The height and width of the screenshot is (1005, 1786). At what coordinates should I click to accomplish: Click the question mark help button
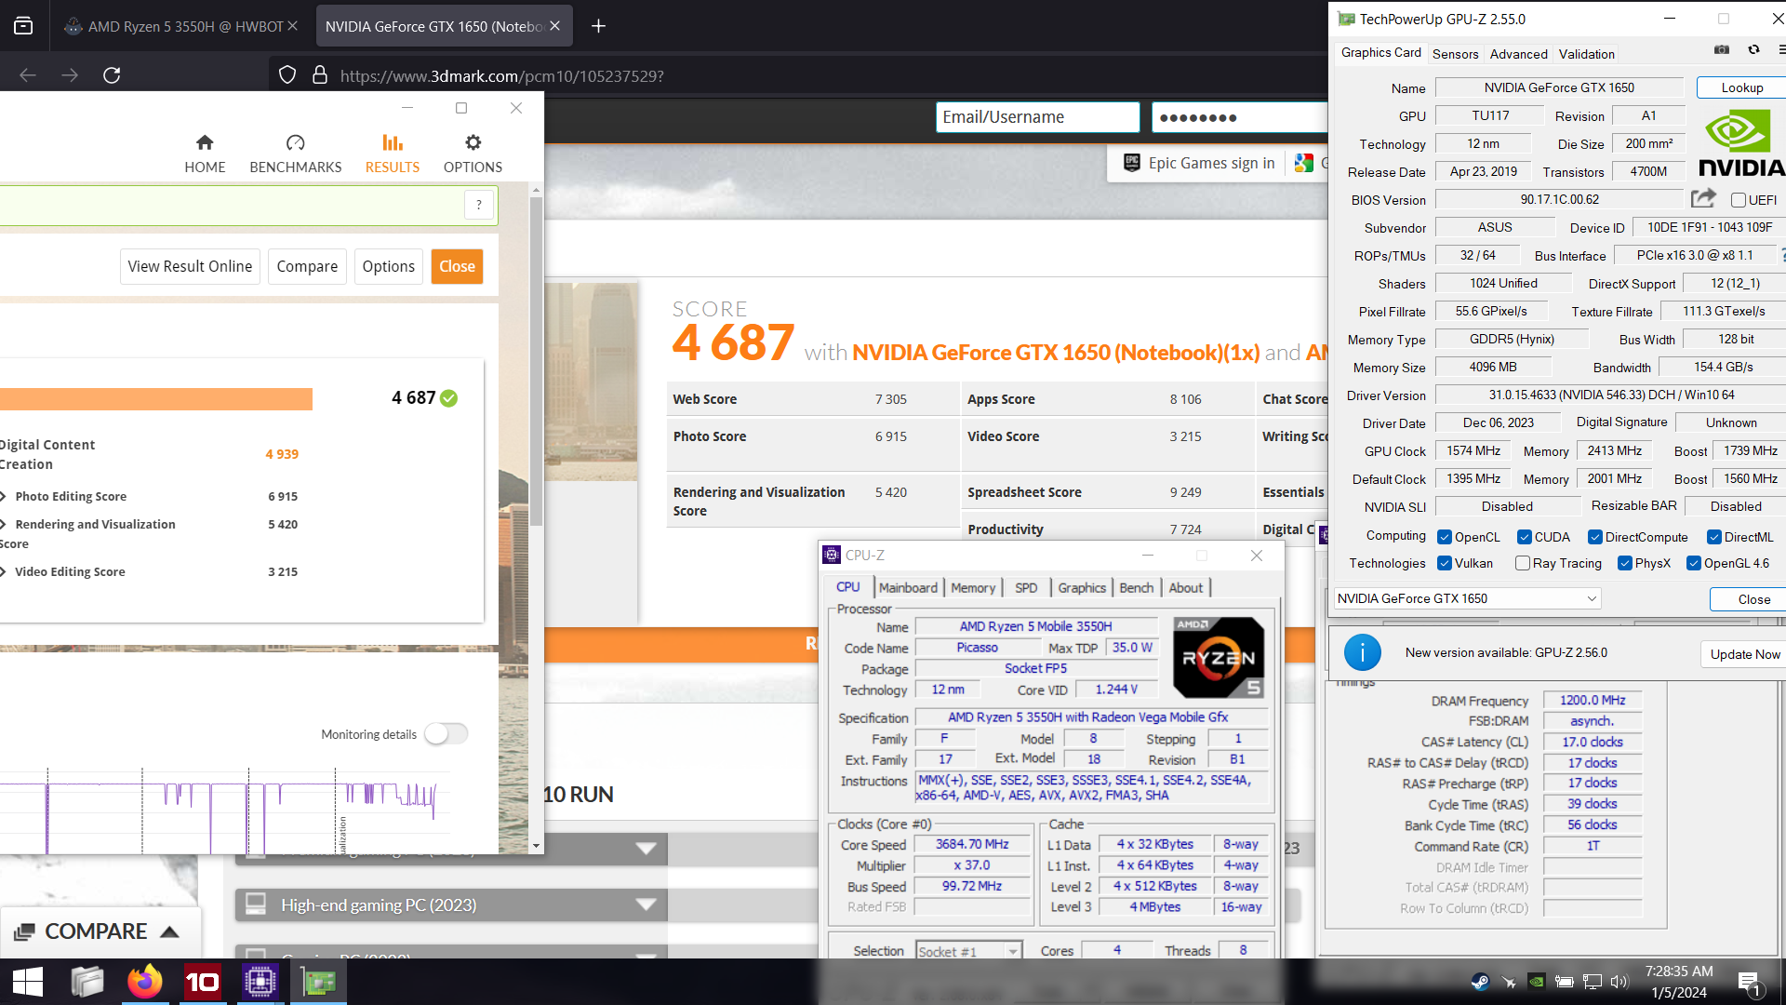[479, 205]
